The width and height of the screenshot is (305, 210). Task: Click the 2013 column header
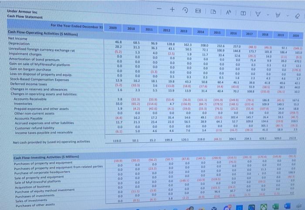(x=183, y=31)
